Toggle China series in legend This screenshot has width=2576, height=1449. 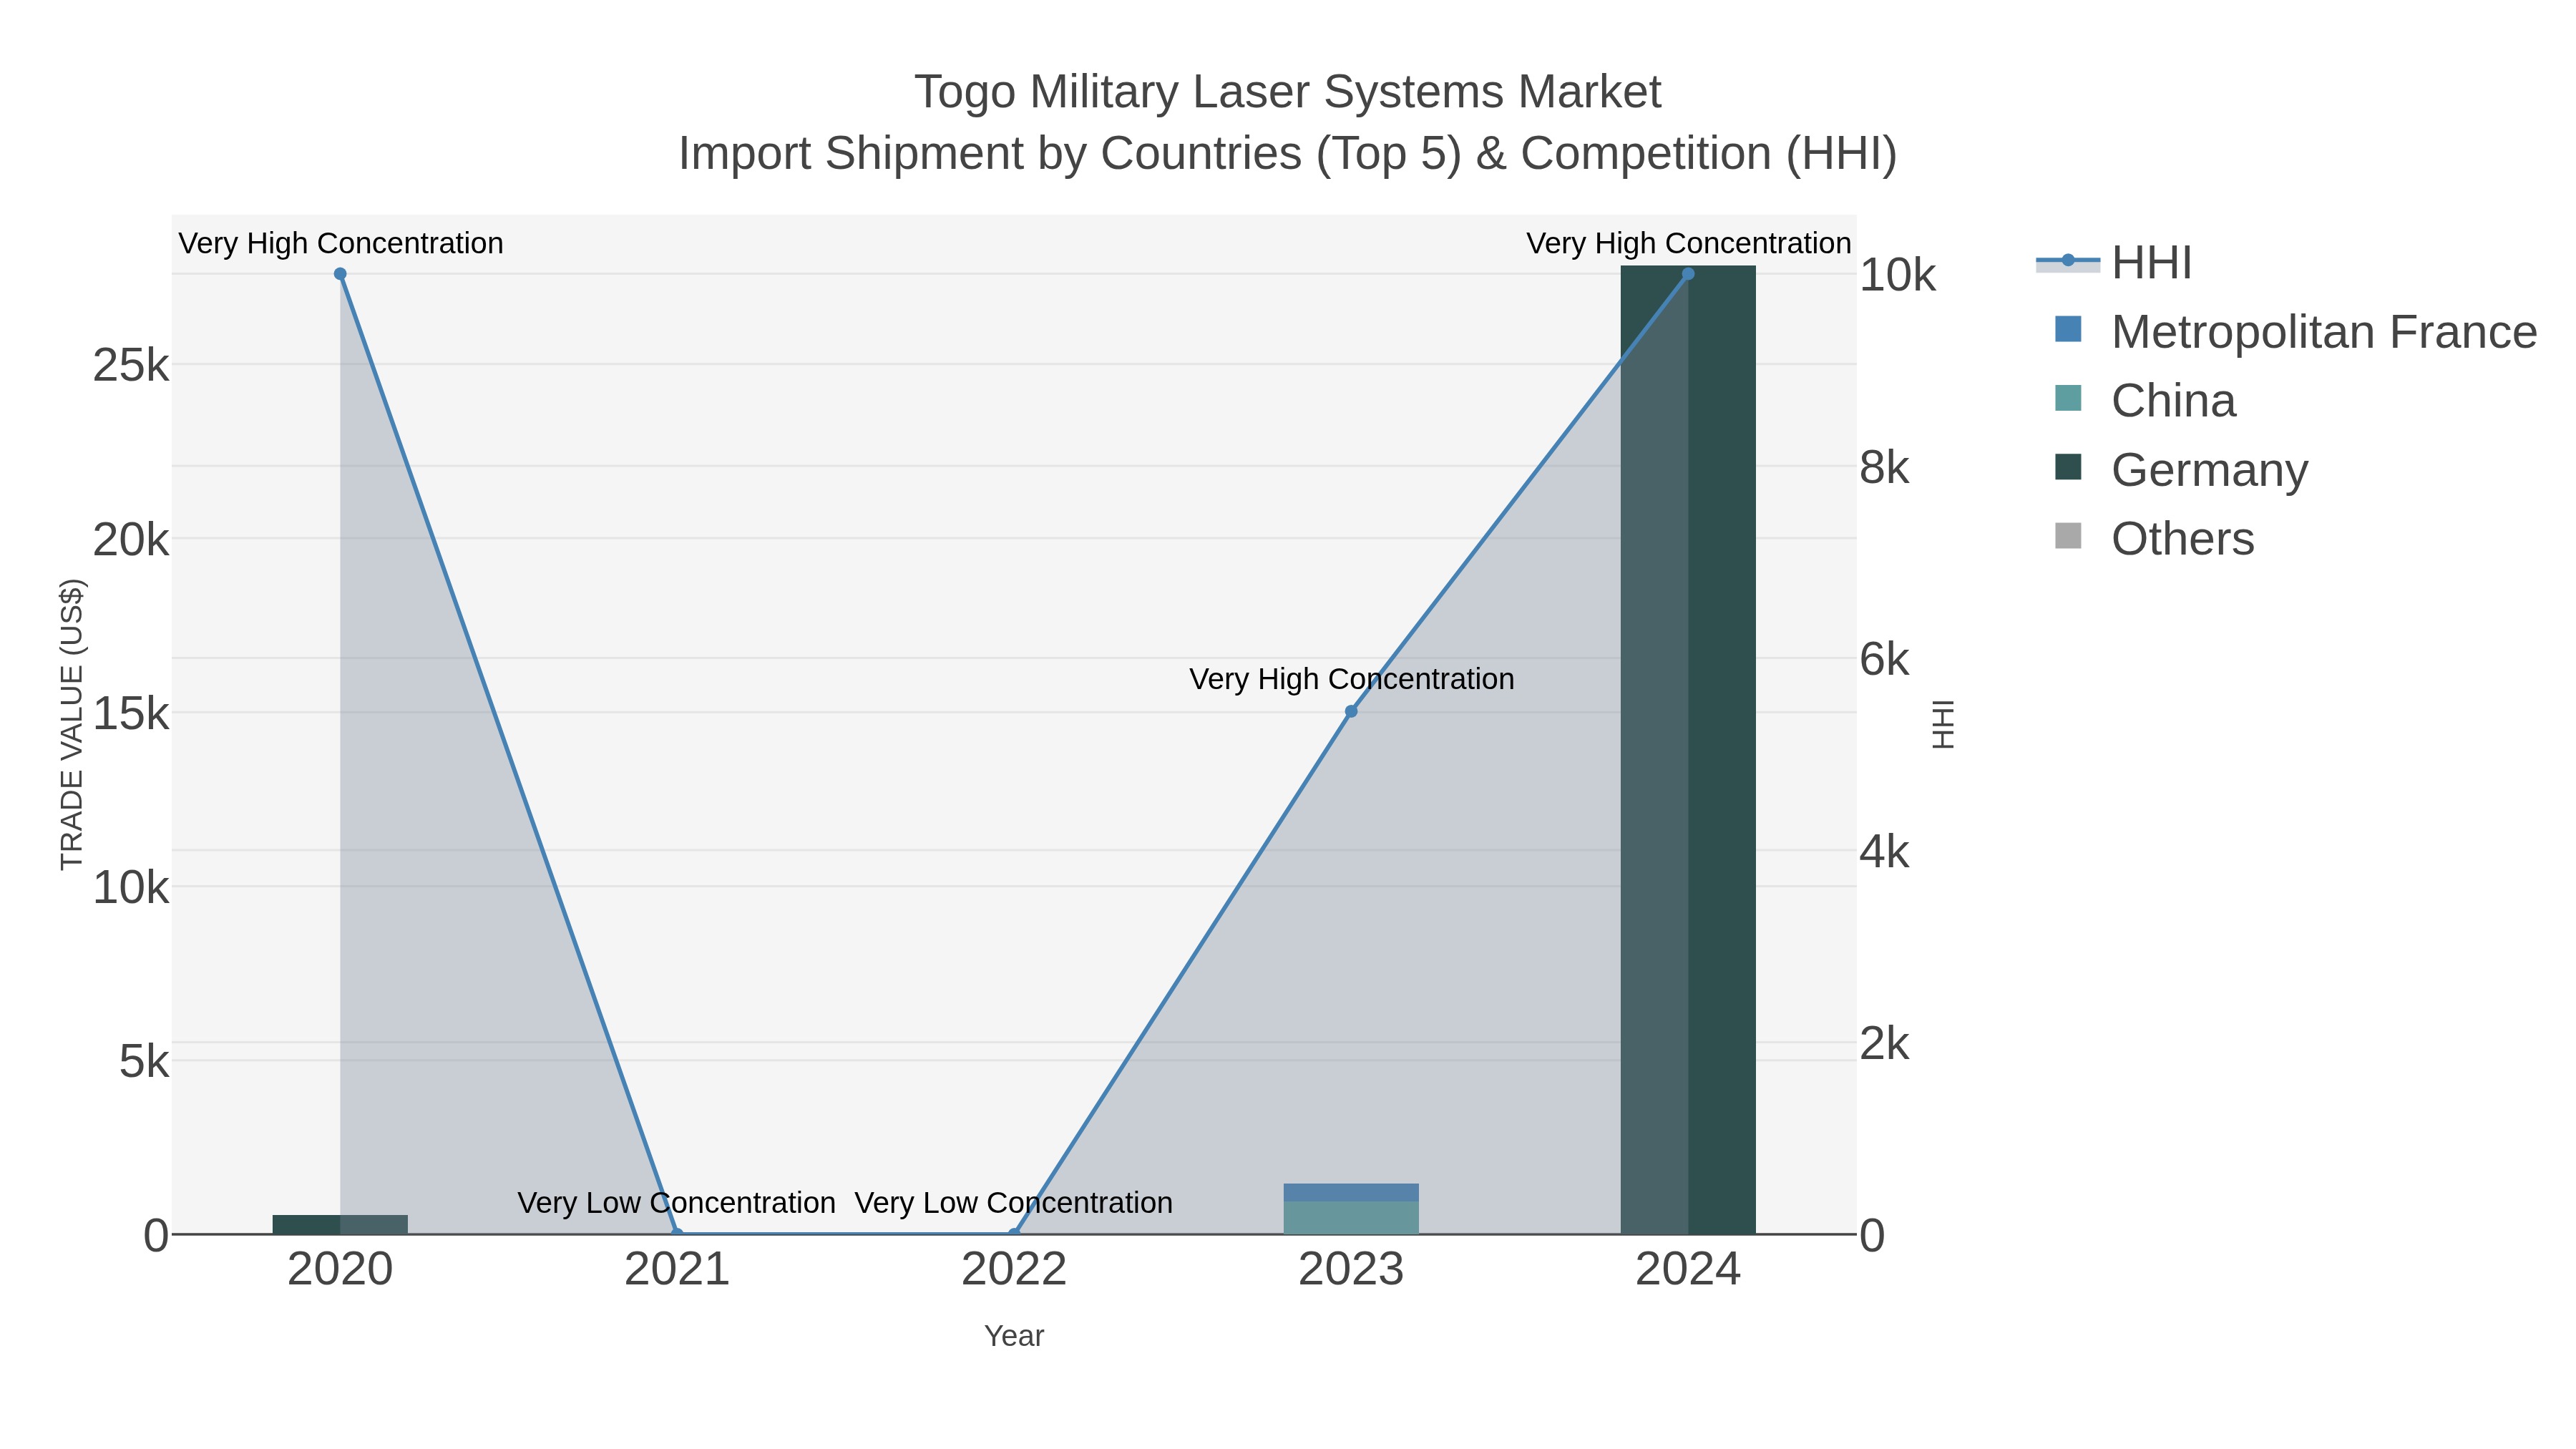coord(2144,401)
